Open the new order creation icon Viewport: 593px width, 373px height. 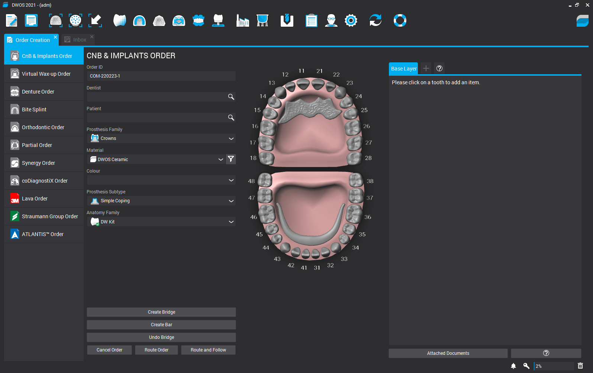coord(12,20)
